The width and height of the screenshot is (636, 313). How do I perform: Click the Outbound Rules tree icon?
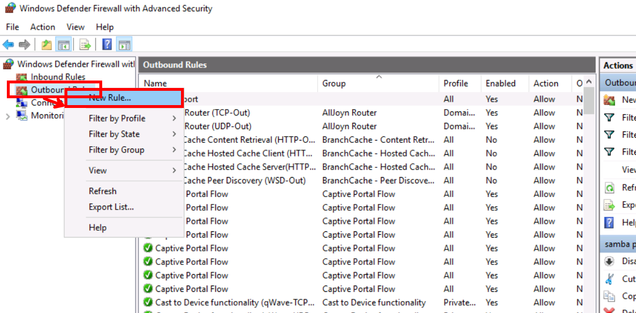22,90
